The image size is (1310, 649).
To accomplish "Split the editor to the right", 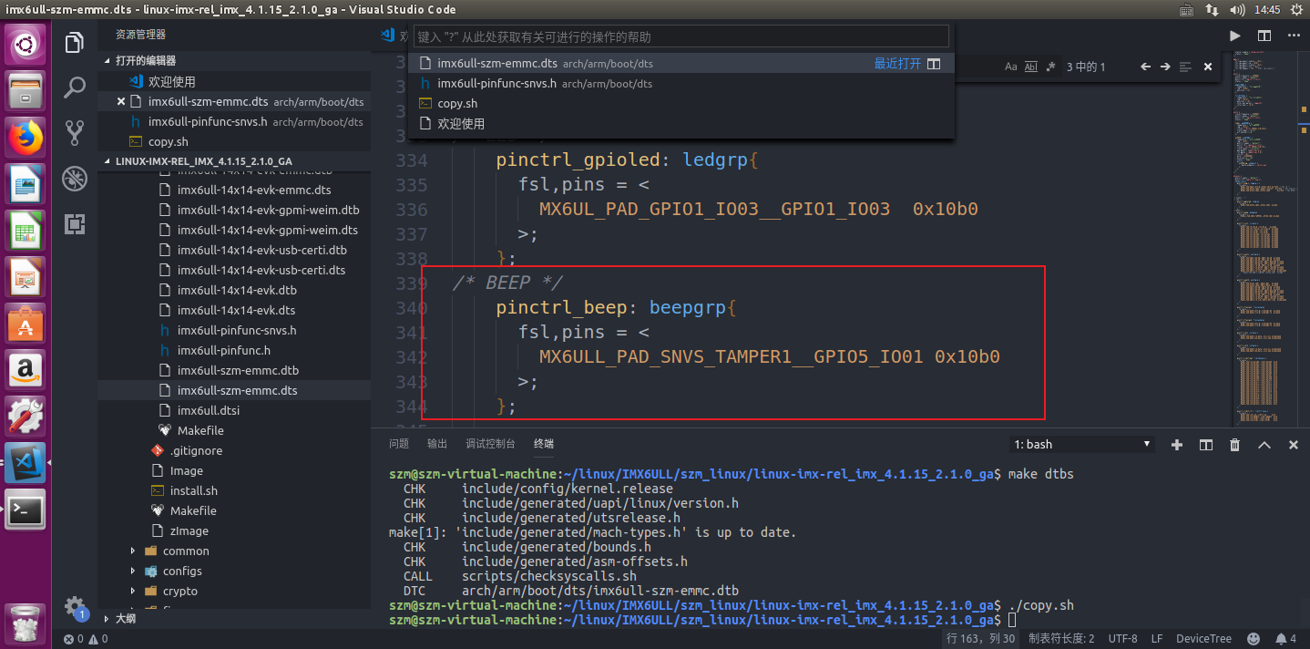I will click(1264, 36).
